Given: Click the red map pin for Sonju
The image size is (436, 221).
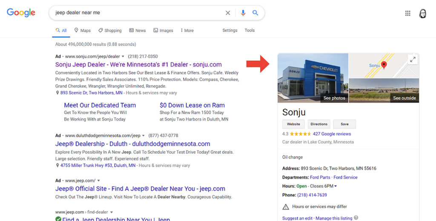Looking at the screenshot, I should point(384,65).
